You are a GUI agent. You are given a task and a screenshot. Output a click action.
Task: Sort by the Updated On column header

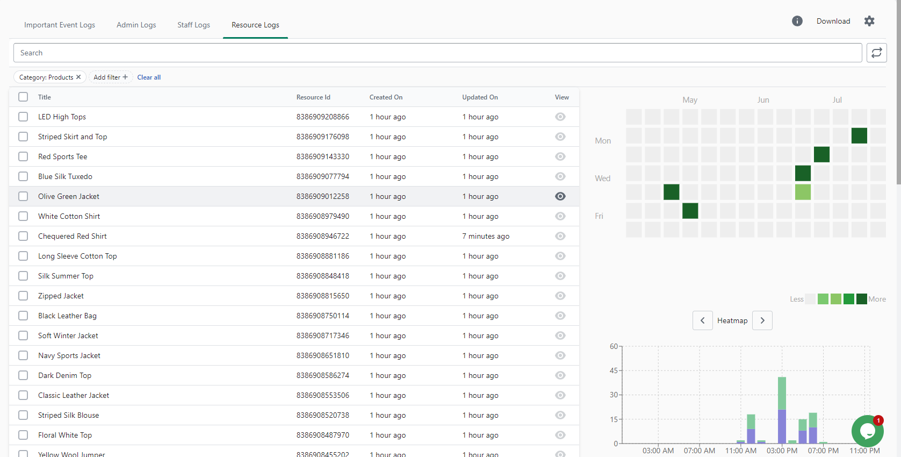480,97
